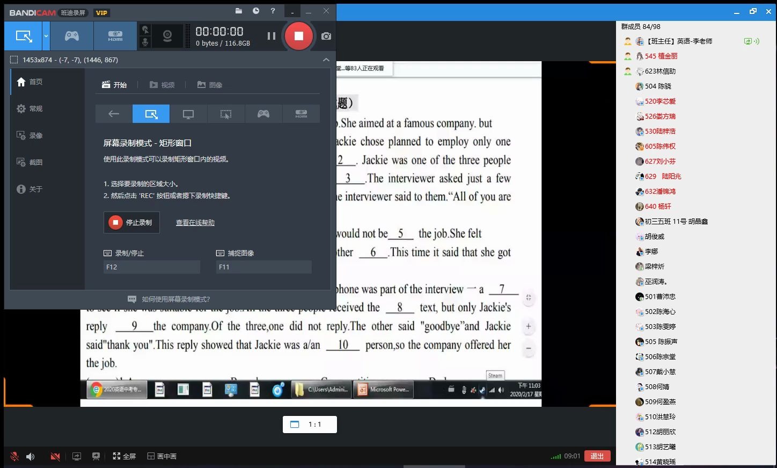Viewport: 777px width, 468px height.
Task: Click the 录制/停止 hotkey field showing F12
Action: [152, 267]
